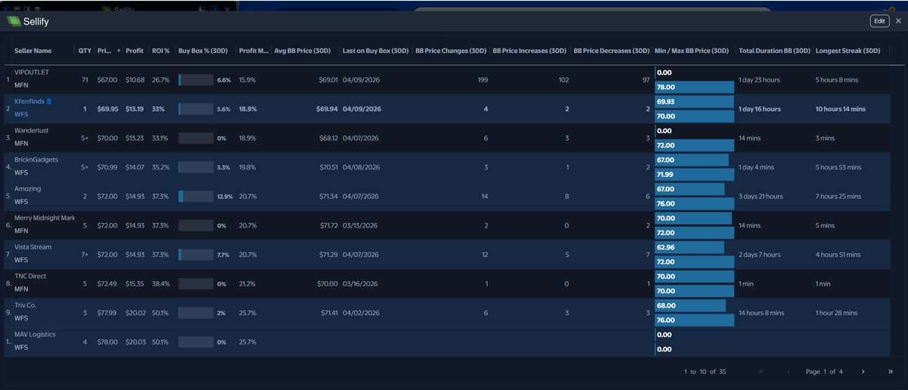Click the ascending sort arrow on Price column
Image resolution: width=908 pixels, height=390 pixels.
point(117,51)
